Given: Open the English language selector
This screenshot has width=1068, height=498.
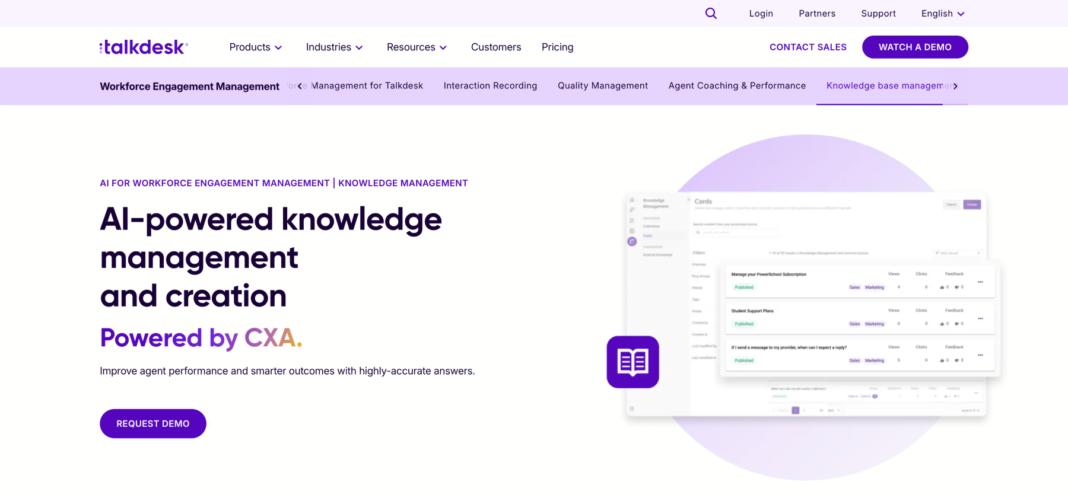Looking at the screenshot, I should (x=943, y=13).
